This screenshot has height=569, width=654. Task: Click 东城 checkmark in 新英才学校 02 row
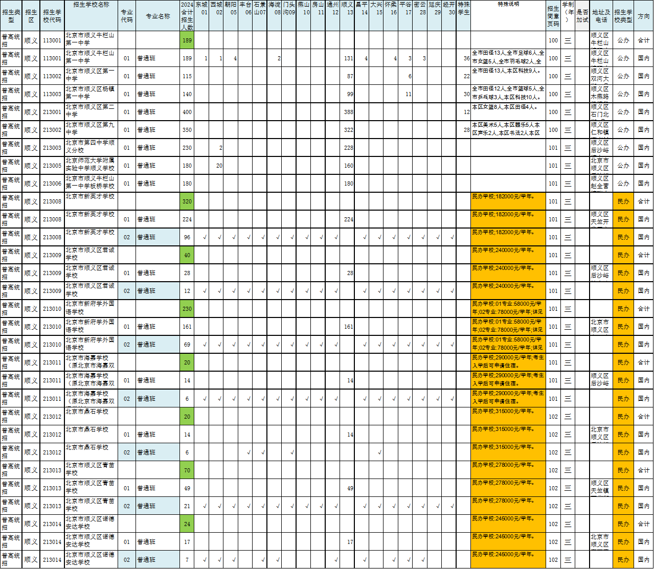(205, 237)
